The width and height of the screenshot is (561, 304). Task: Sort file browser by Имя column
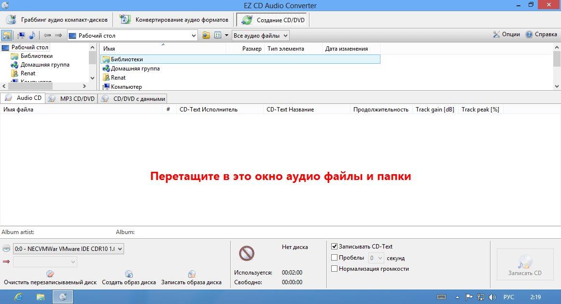click(x=163, y=49)
